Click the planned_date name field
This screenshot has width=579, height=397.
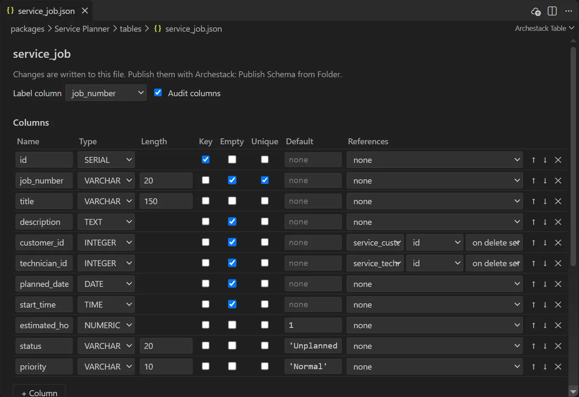click(x=44, y=284)
